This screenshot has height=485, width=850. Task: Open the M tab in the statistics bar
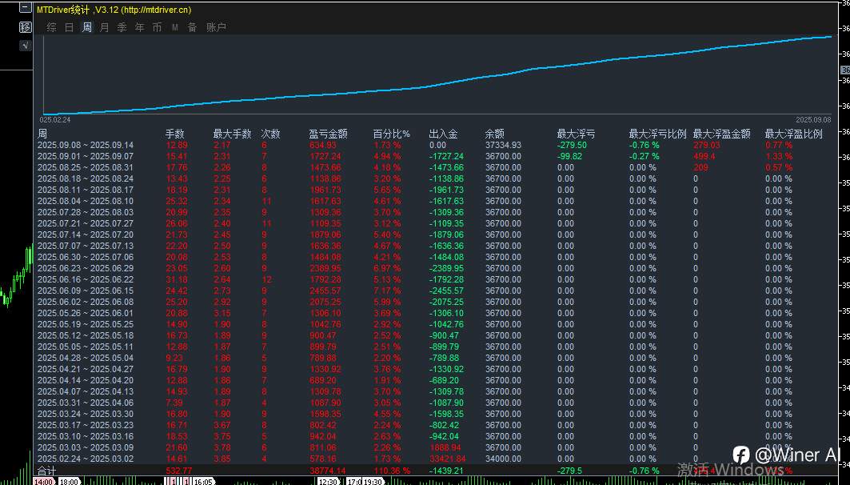coord(174,26)
